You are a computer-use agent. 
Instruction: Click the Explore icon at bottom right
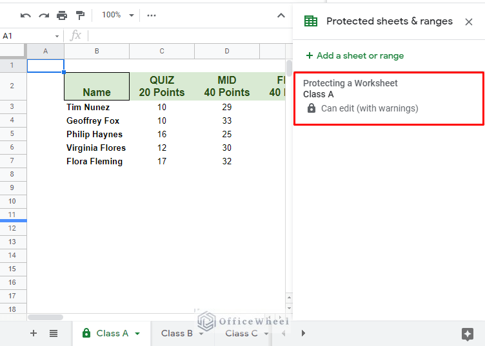pos(468,333)
